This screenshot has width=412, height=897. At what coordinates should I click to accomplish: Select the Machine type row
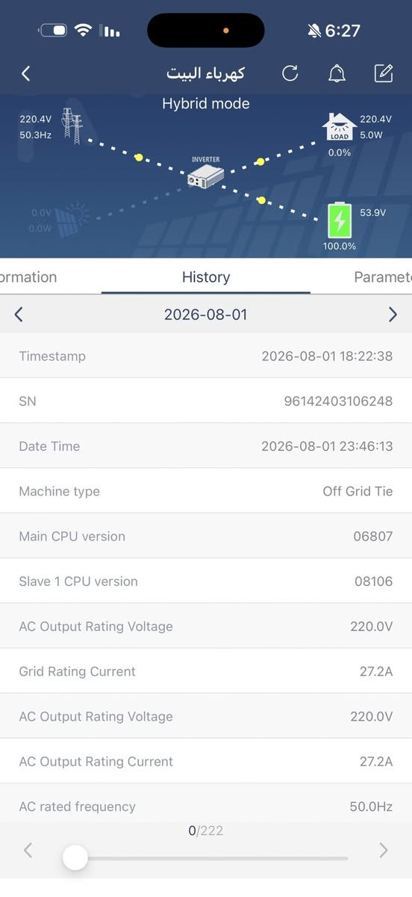[x=206, y=491]
